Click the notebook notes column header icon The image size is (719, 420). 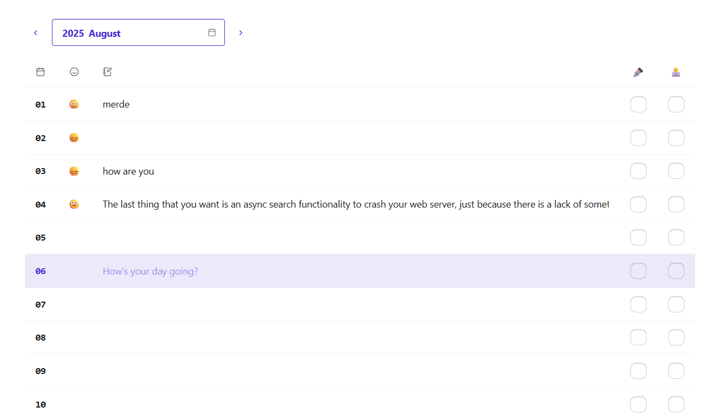point(108,72)
